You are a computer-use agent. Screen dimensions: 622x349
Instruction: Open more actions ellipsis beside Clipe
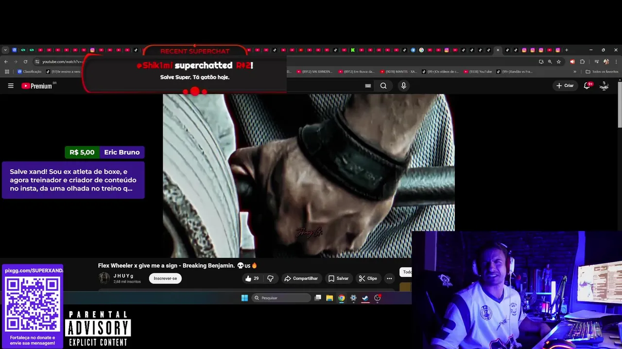click(389, 278)
